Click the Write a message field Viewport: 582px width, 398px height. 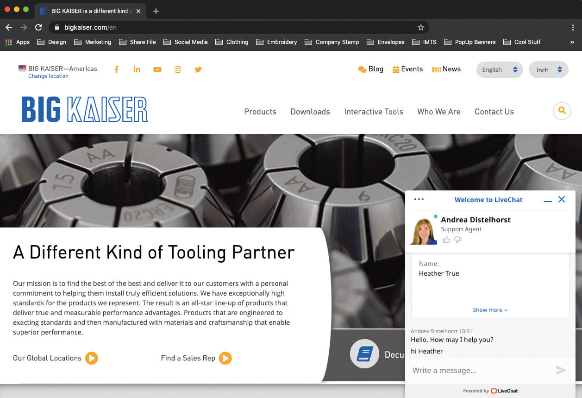point(479,370)
